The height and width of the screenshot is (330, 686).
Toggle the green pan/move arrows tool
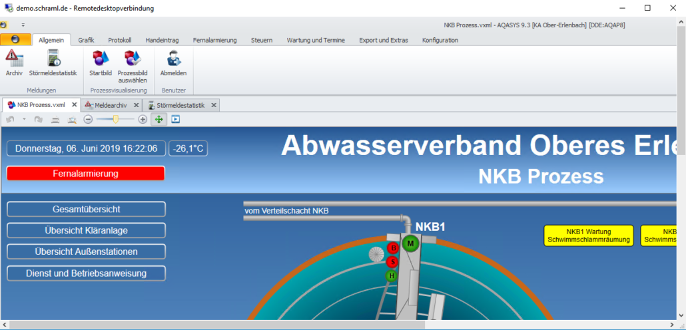(x=159, y=119)
